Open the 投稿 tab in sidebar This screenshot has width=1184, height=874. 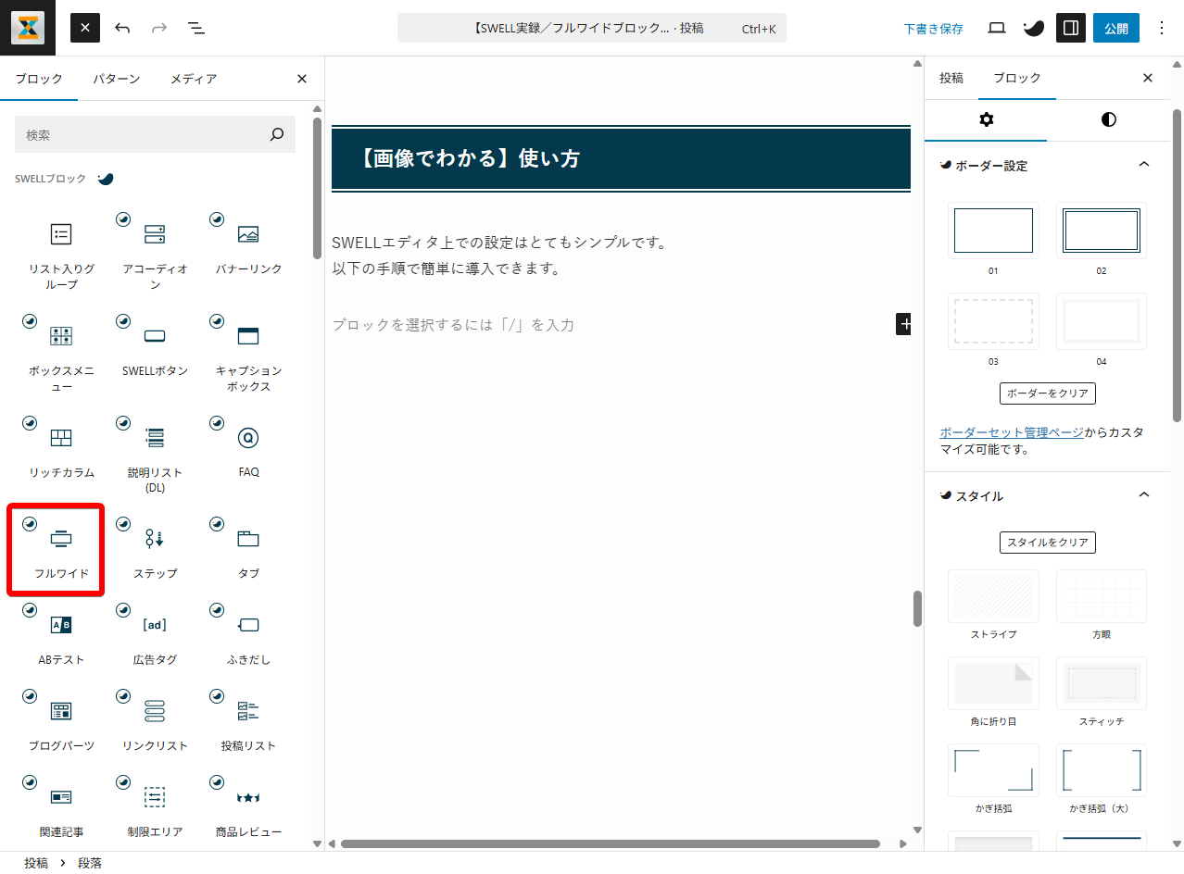[x=951, y=78]
